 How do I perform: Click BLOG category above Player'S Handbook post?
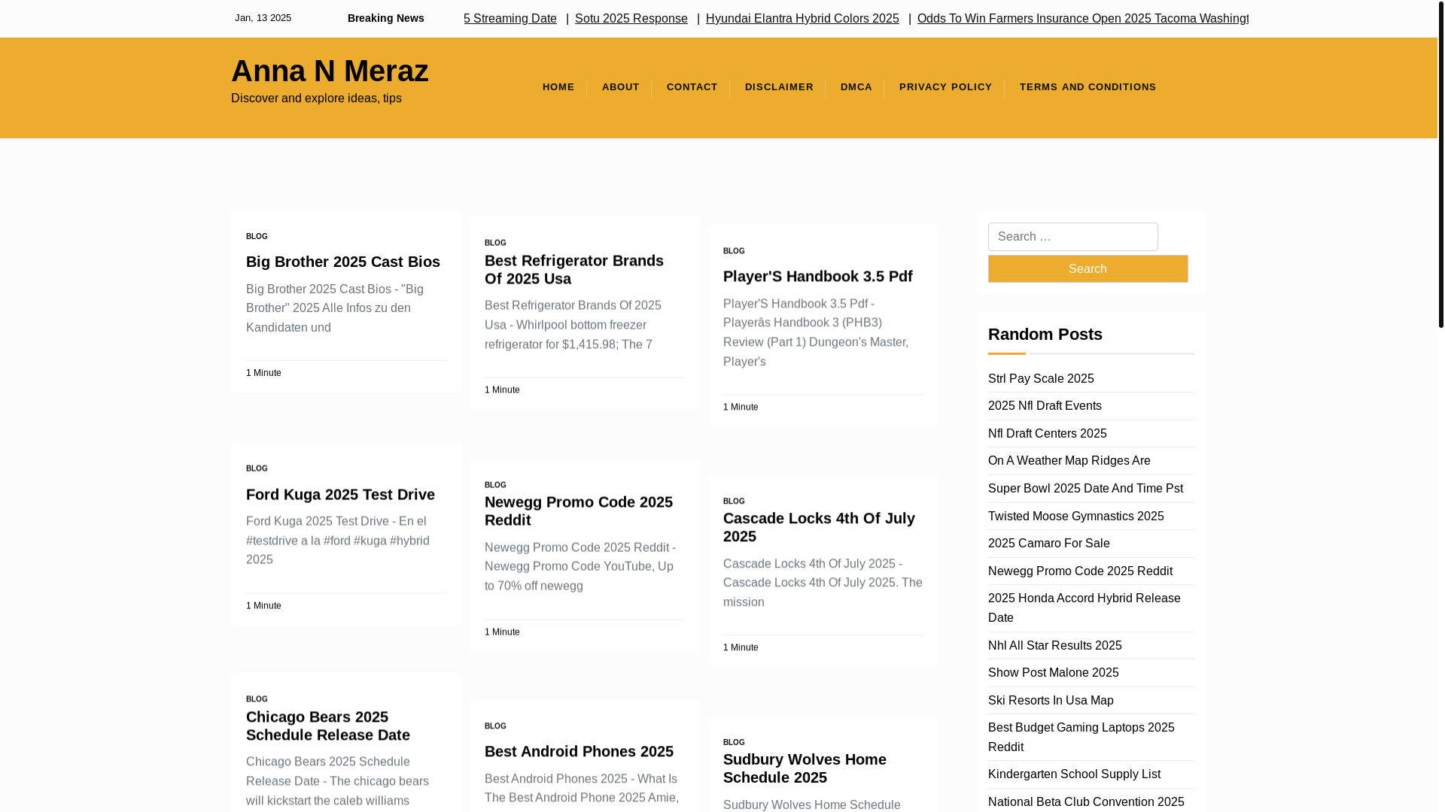coord(734,251)
